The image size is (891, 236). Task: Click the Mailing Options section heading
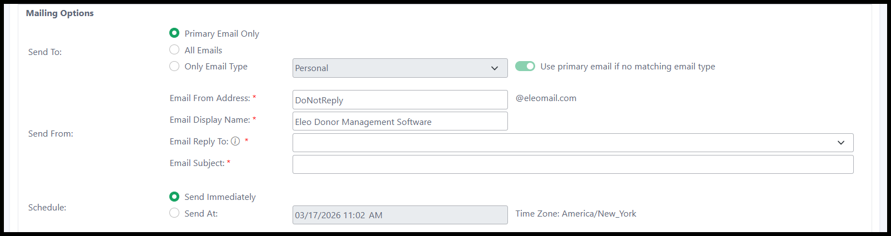[60, 13]
